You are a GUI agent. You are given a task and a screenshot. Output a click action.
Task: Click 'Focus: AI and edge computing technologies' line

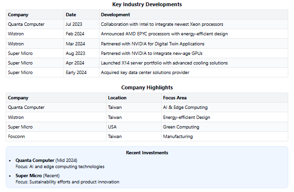click(x=60, y=167)
